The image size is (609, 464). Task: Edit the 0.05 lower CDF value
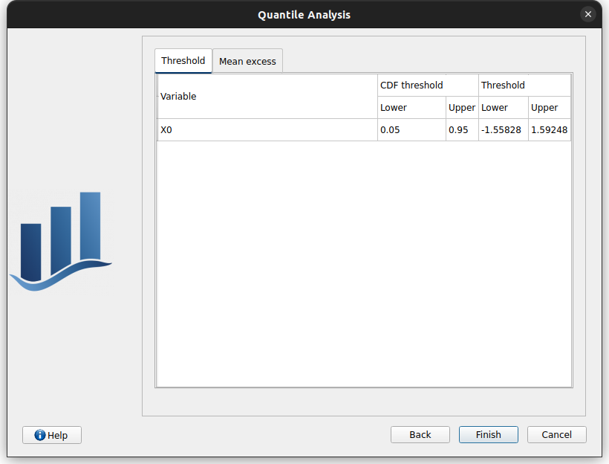point(411,130)
